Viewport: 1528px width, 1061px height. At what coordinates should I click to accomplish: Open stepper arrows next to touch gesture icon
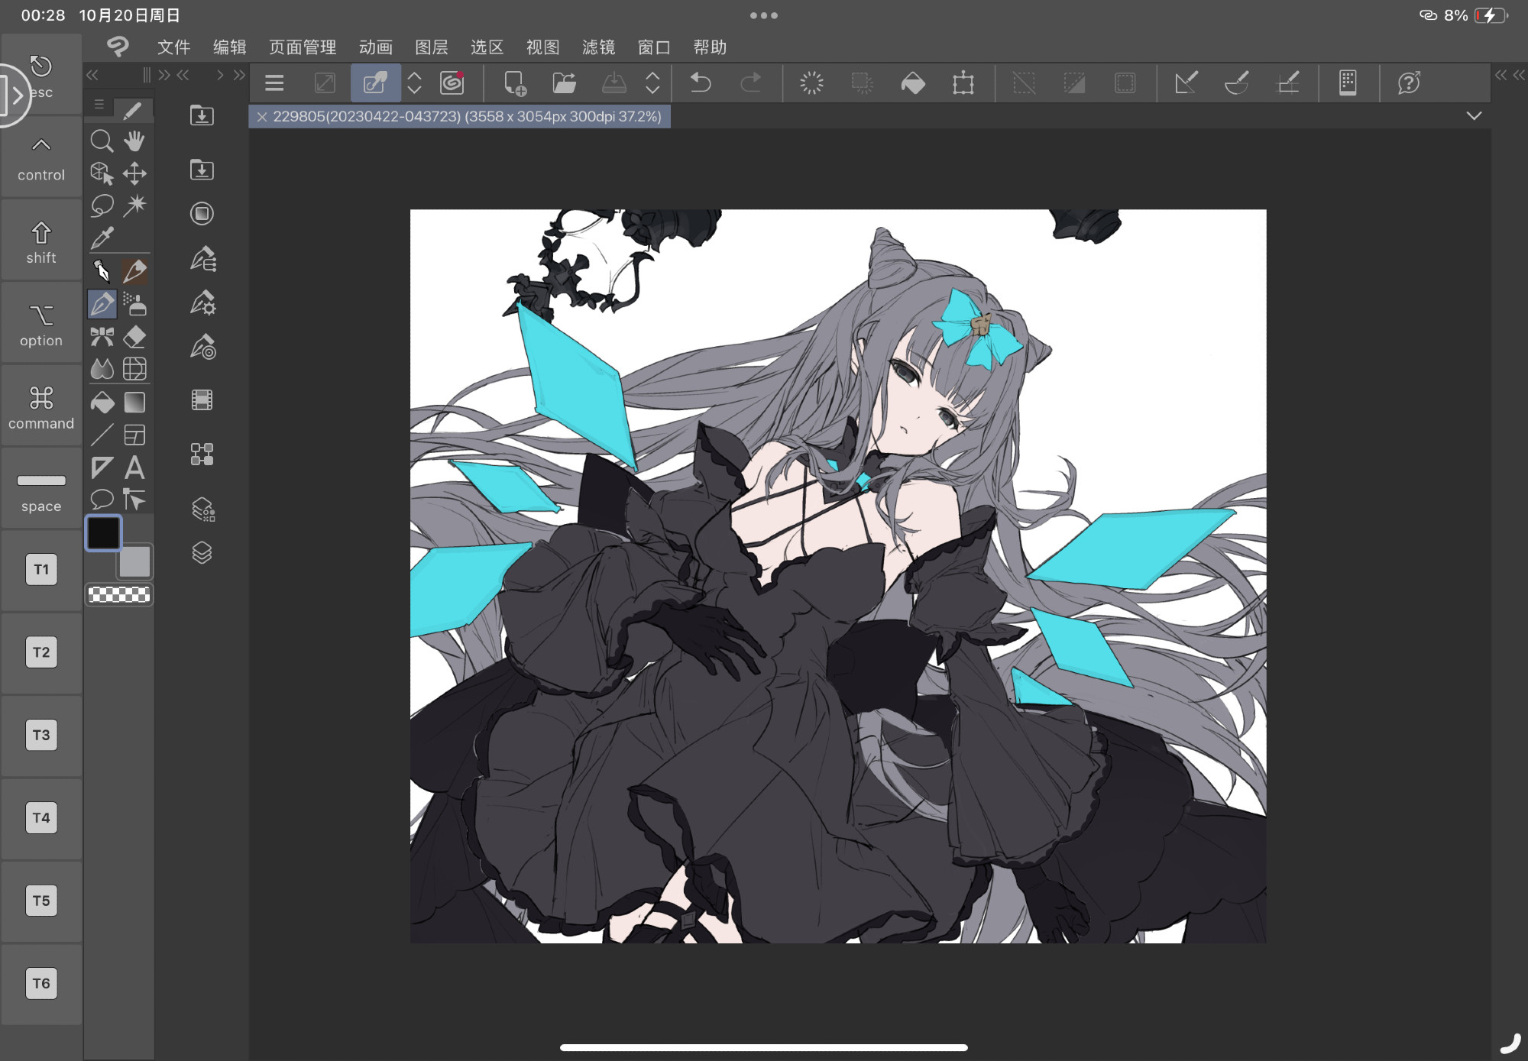coord(414,82)
